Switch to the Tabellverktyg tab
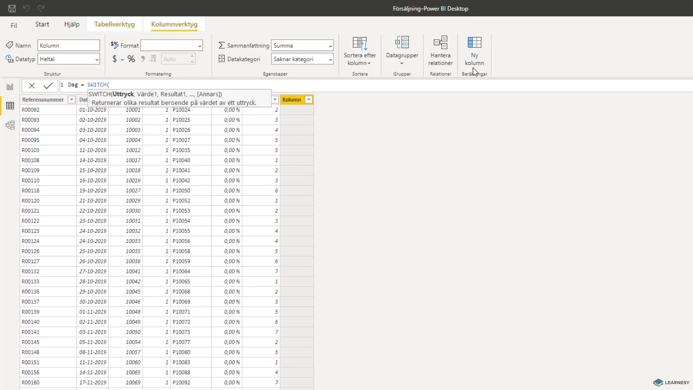This screenshot has width=693, height=390. (x=114, y=24)
